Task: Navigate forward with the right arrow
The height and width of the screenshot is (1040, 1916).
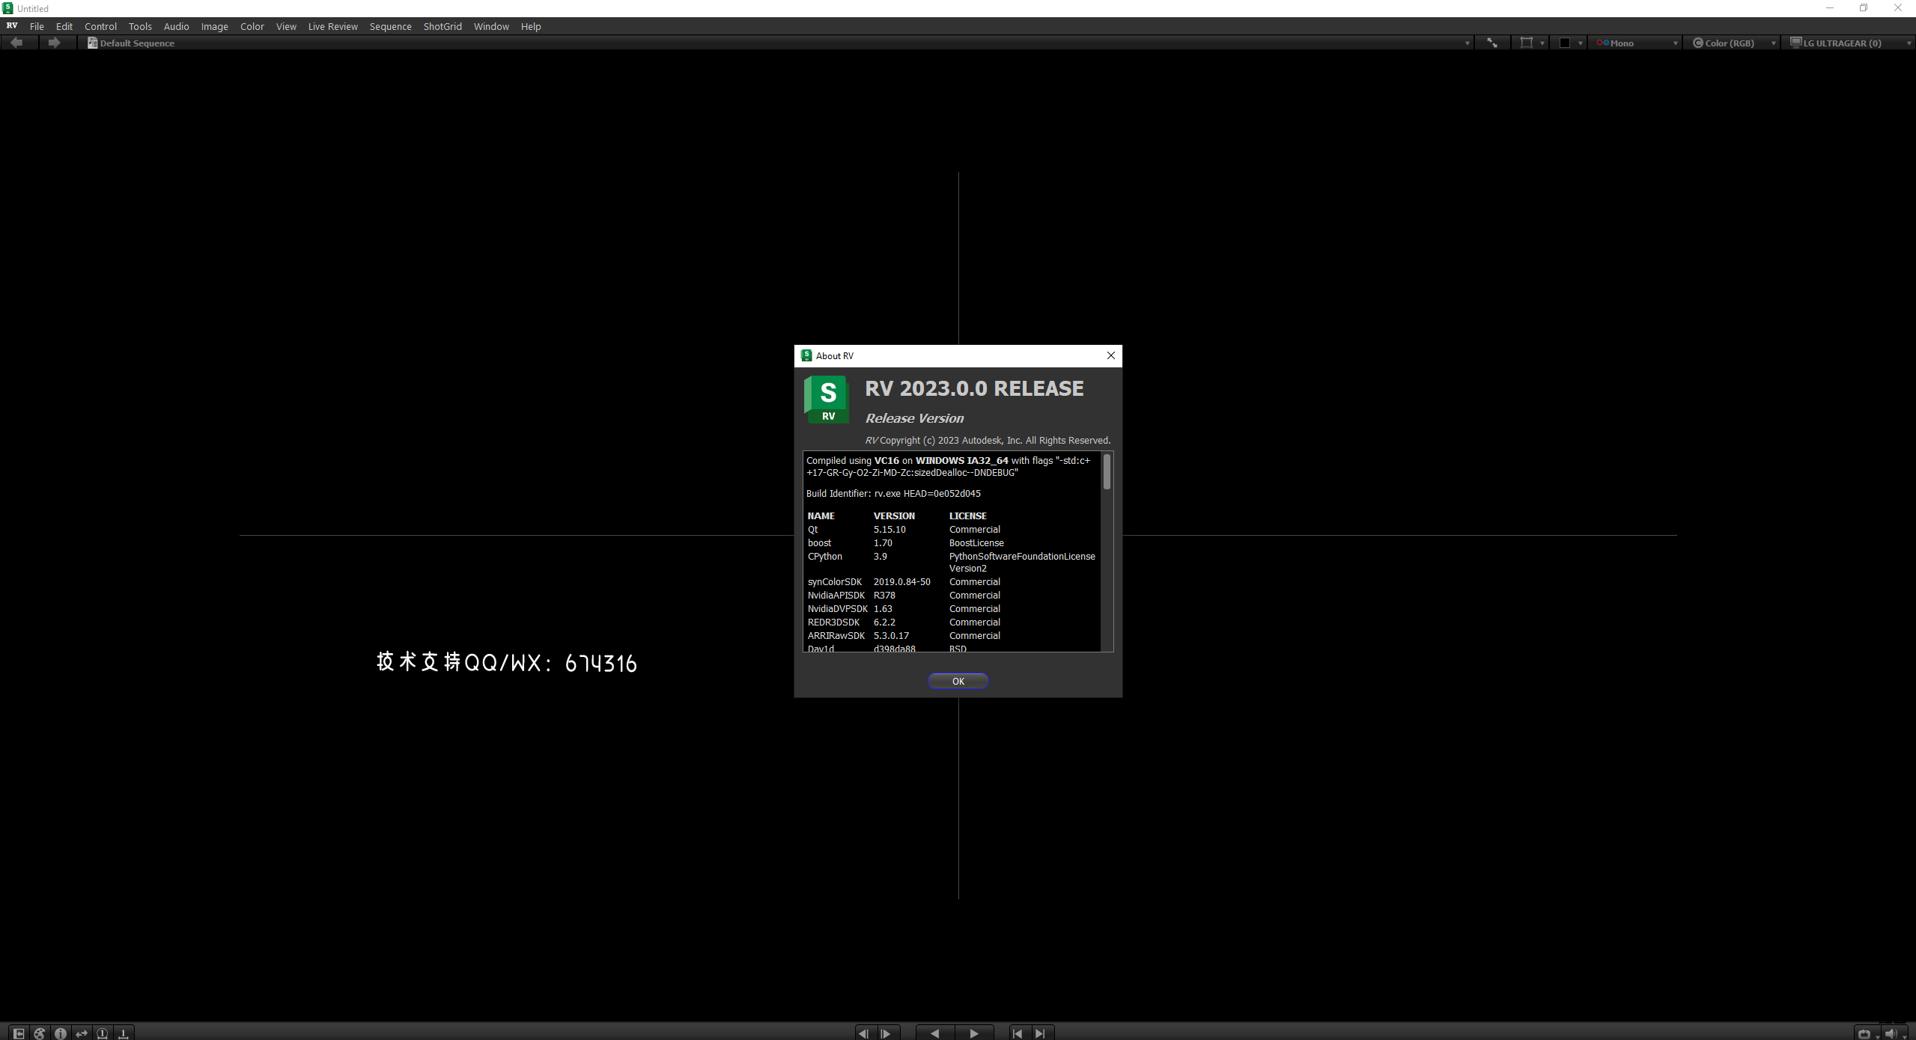Action: point(54,43)
